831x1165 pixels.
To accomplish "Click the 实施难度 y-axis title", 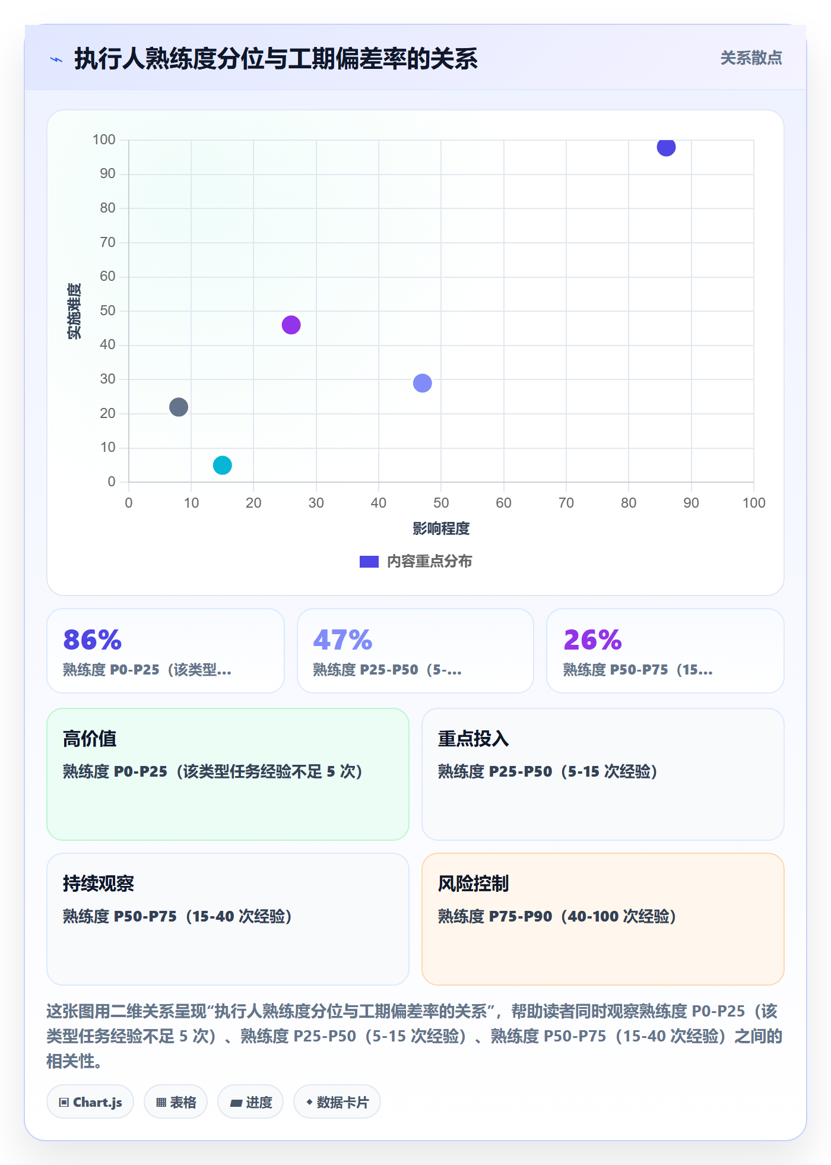I will (x=74, y=311).
